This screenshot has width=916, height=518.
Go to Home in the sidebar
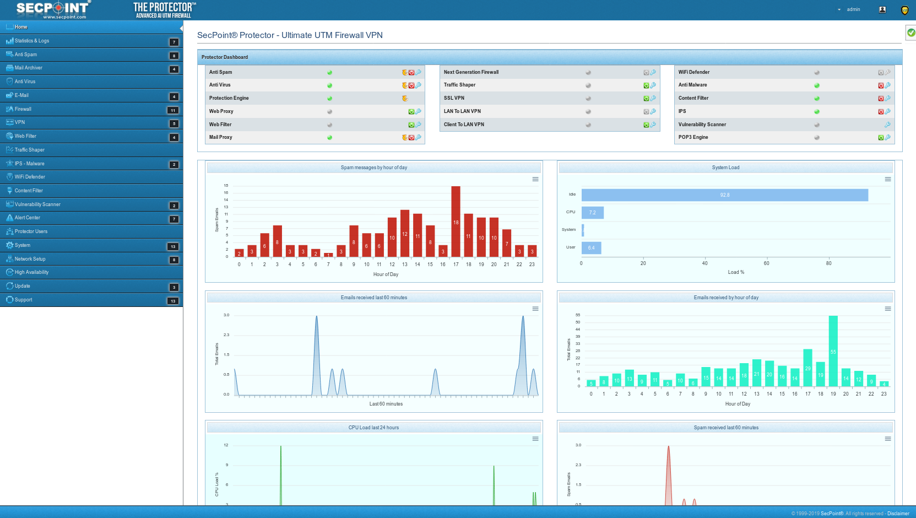click(x=91, y=27)
